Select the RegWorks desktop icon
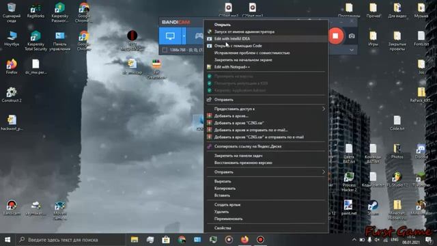 (36, 11)
